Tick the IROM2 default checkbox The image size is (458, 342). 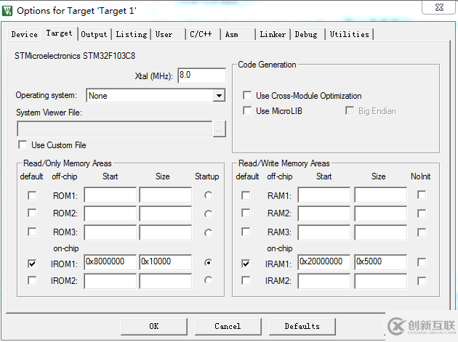(32, 280)
